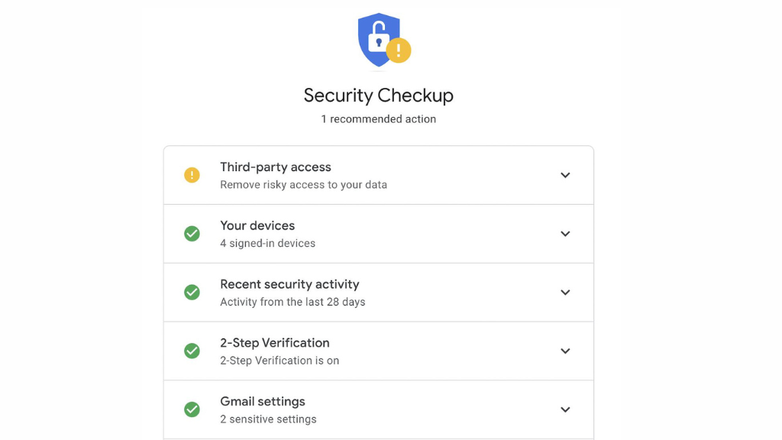The width and height of the screenshot is (782, 440).
Task: Expand the Gmail settings chevron
Action: click(x=565, y=409)
